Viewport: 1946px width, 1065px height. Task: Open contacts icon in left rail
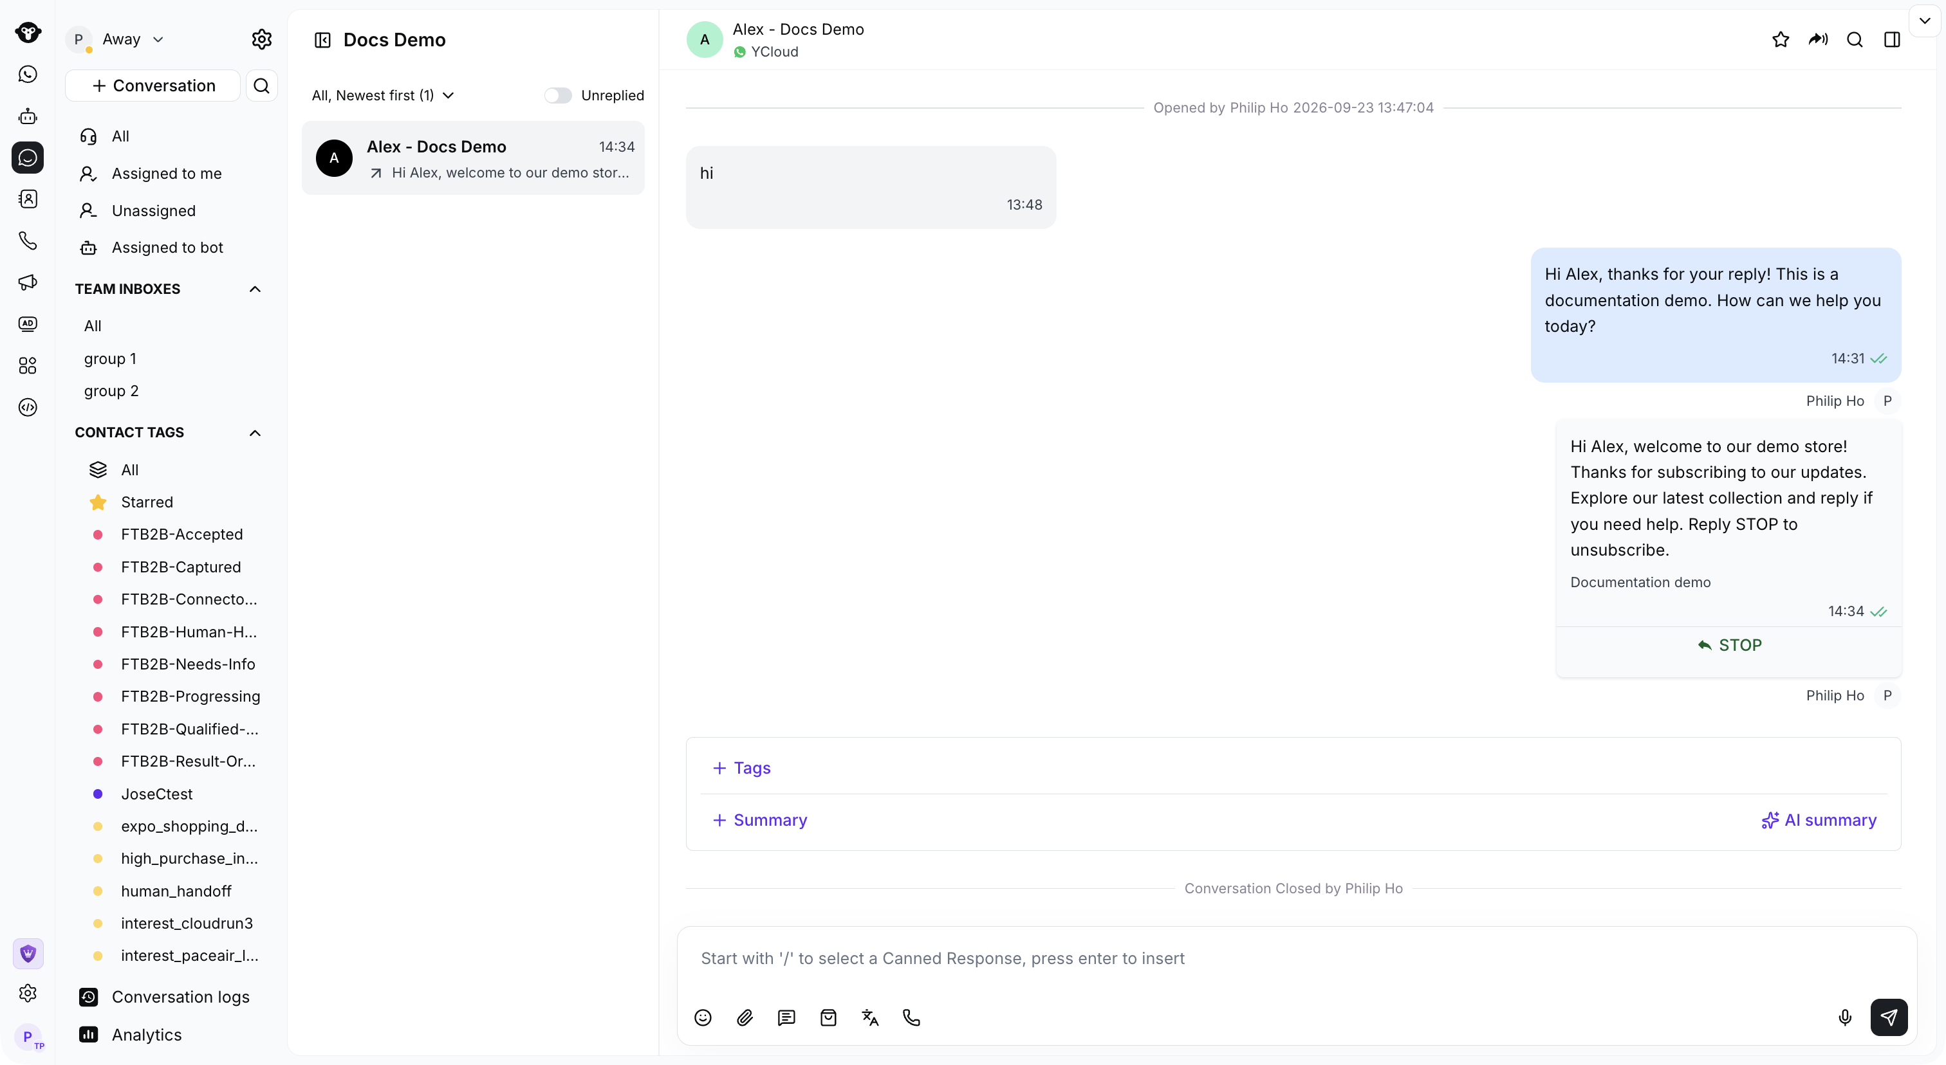point(28,199)
